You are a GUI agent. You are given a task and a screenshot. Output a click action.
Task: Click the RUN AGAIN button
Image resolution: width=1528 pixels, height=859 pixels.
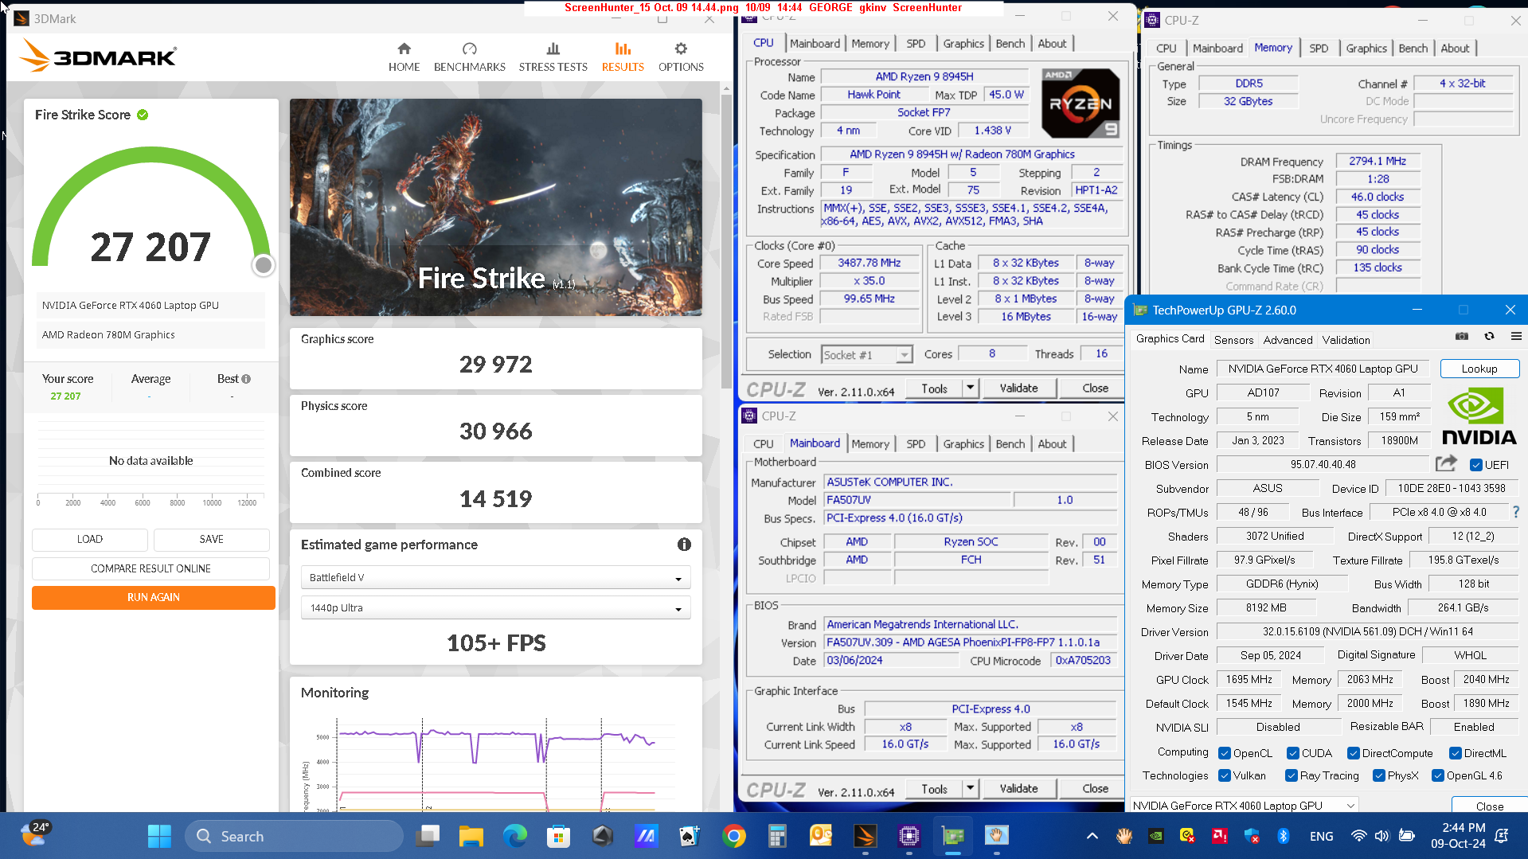pos(154,597)
